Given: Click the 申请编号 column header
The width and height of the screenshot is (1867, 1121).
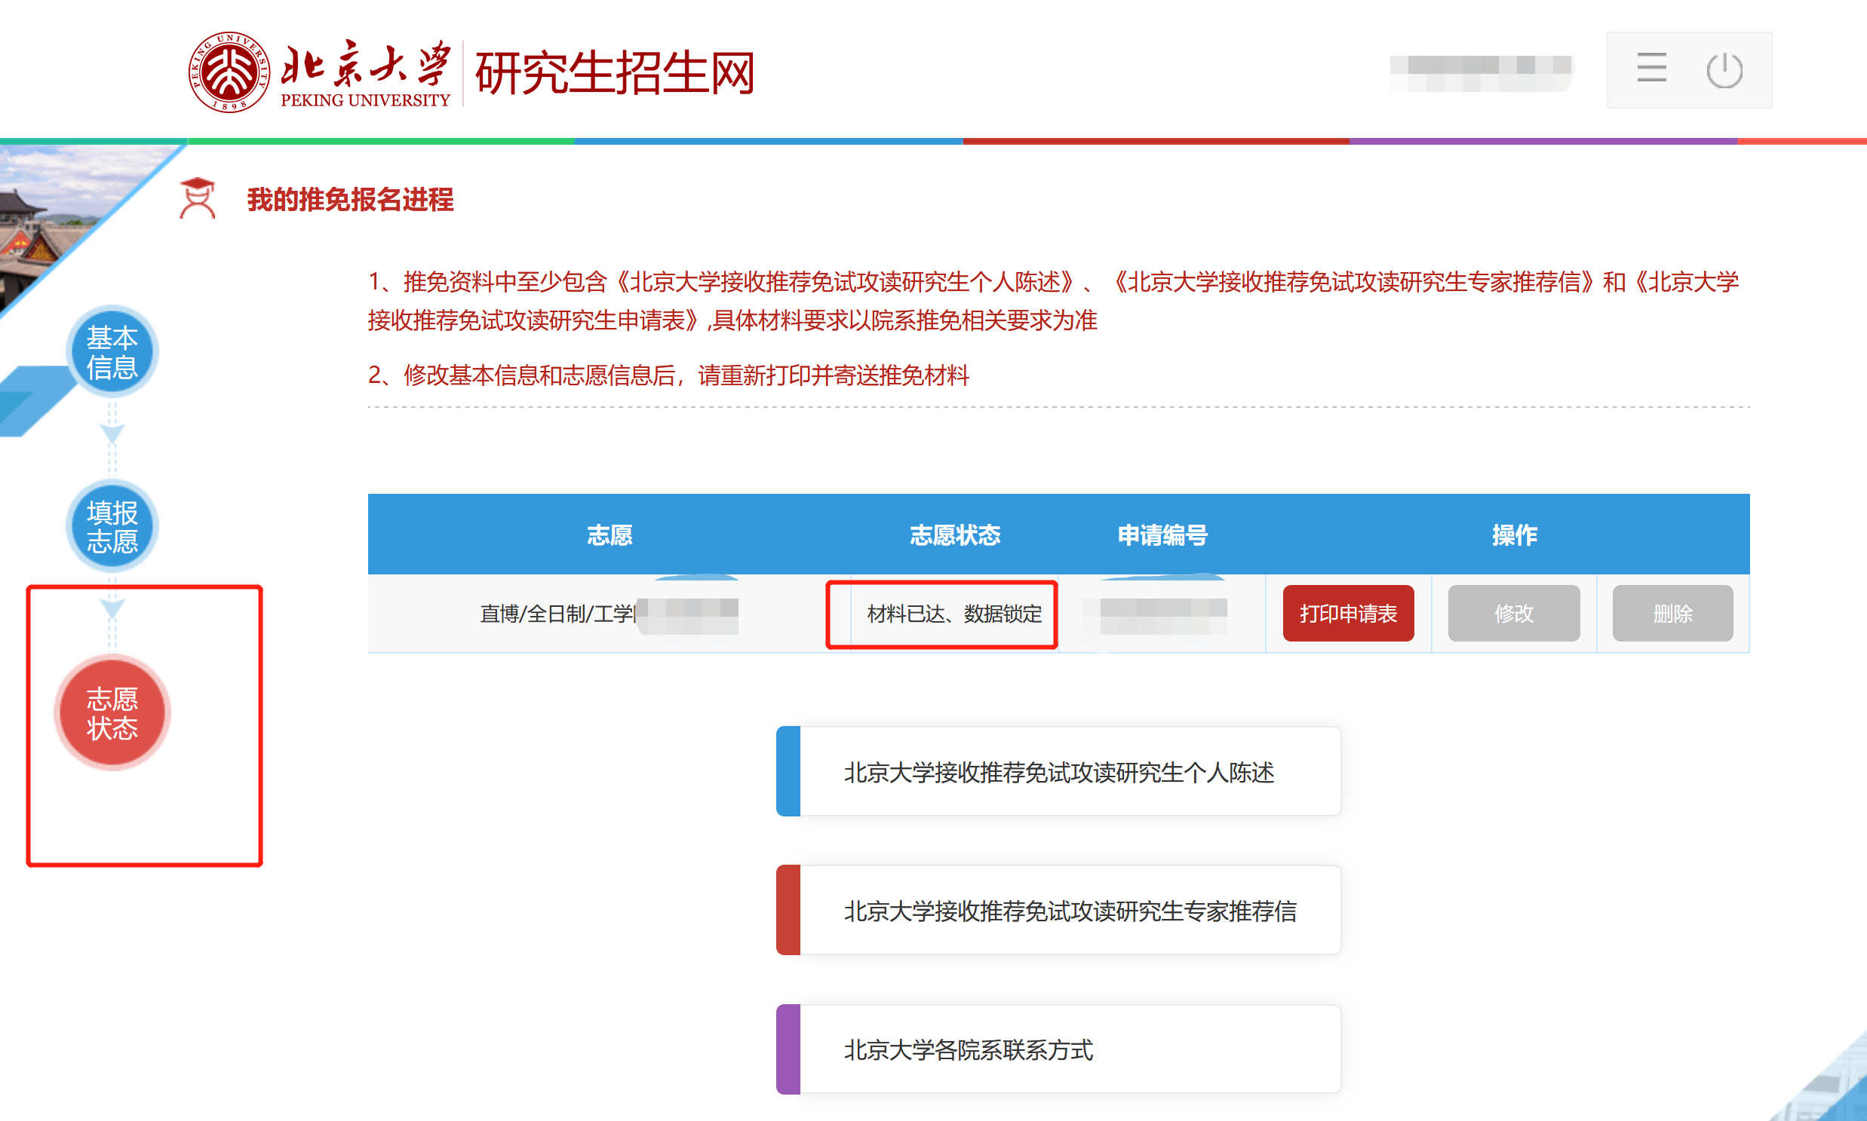Looking at the screenshot, I should click(1162, 534).
